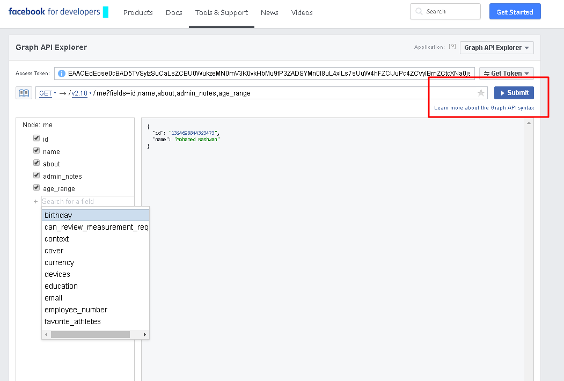Image resolution: width=564 pixels, height=381 pixels.
Task: Click horizontal scrollbar thumb in field list
Action: coord(90,334)
